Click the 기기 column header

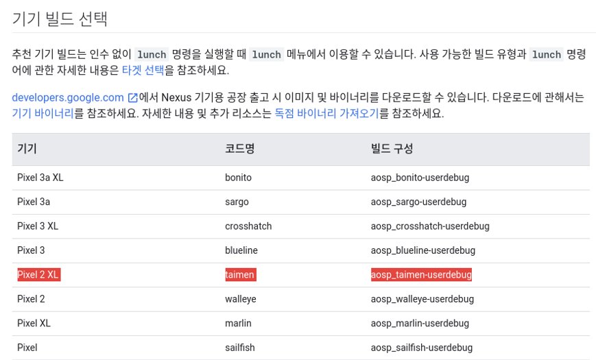tap(27, 149)
